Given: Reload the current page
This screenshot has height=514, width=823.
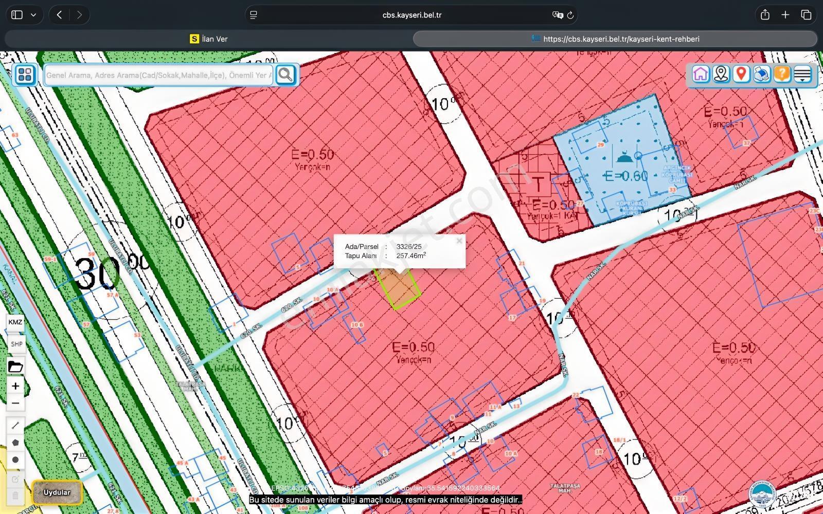Looking at the screenshot, I should pos(570,15).
